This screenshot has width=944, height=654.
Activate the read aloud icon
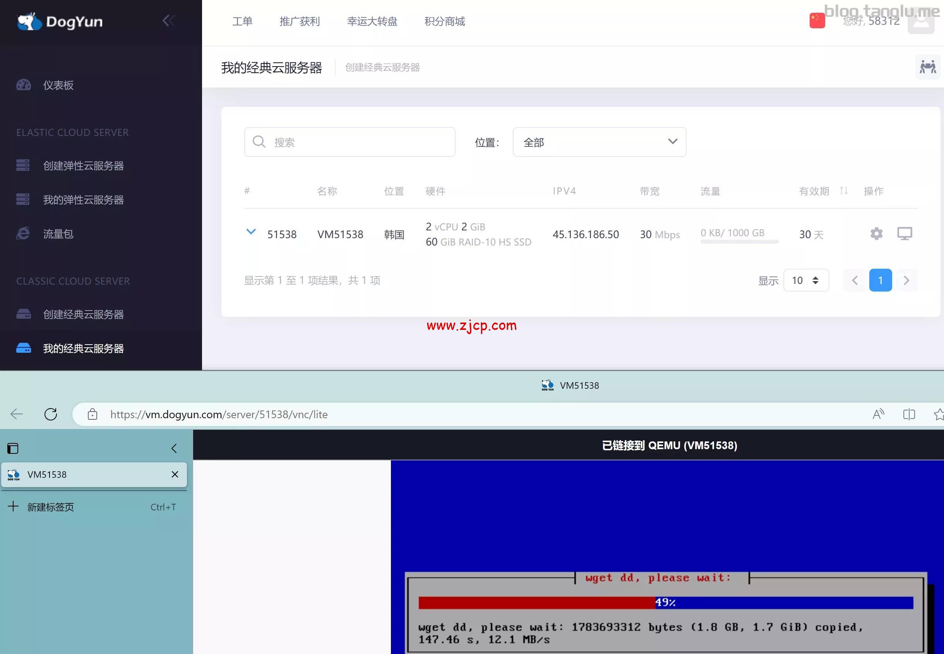coord(878,414)
